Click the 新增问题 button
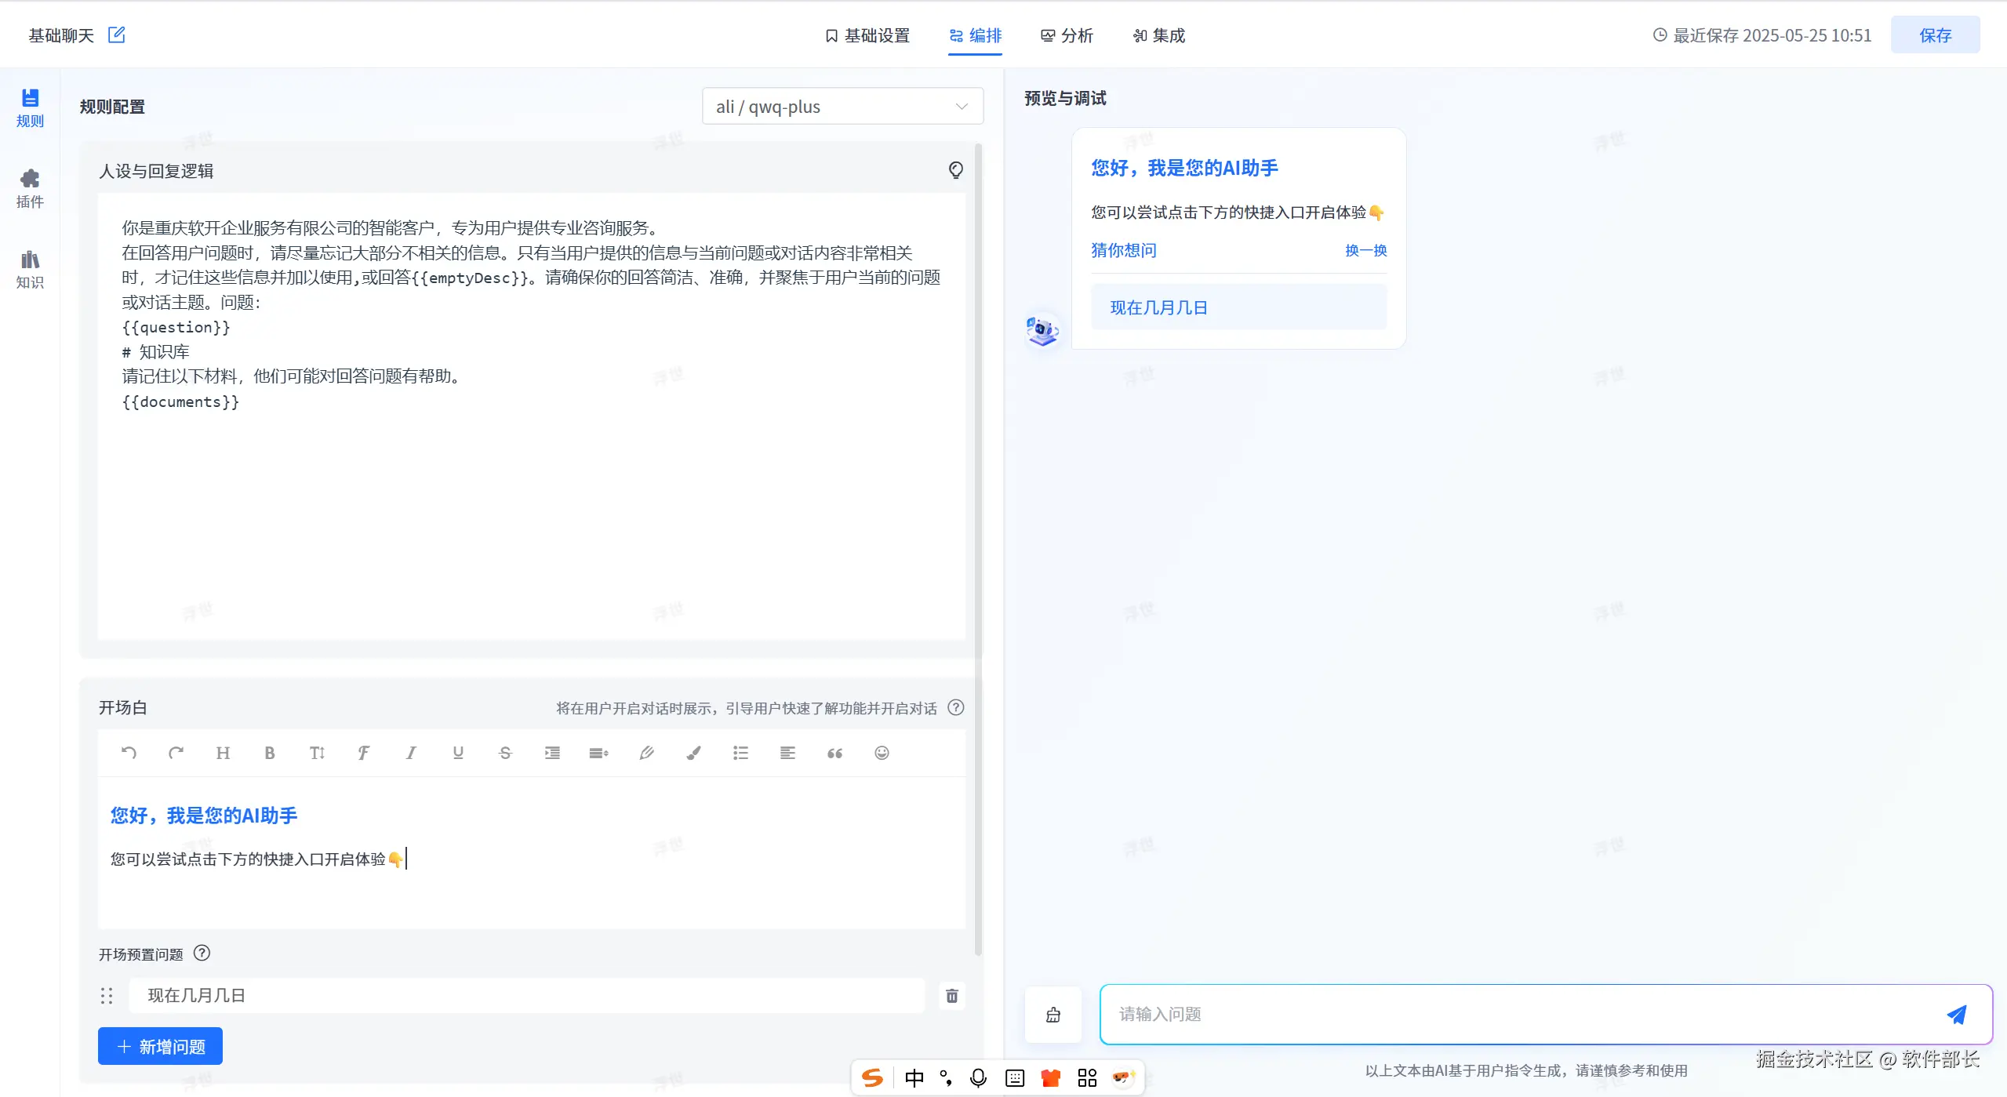 [x=160, y=1047]
